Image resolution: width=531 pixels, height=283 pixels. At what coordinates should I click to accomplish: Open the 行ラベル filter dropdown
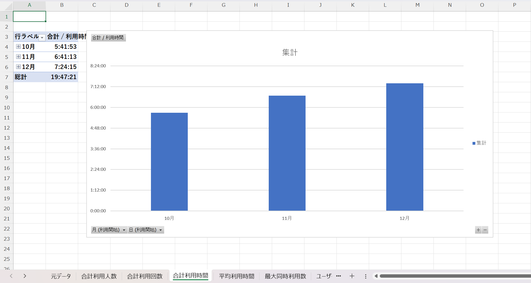click(x=42, y=37)
